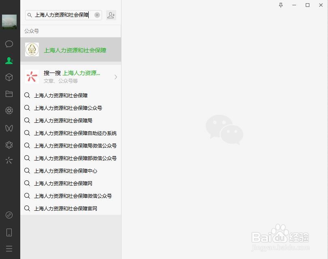Select suggestion ending 自助经办系统
The width and height of the screenshot is (328, 259).
click(71, 133)
